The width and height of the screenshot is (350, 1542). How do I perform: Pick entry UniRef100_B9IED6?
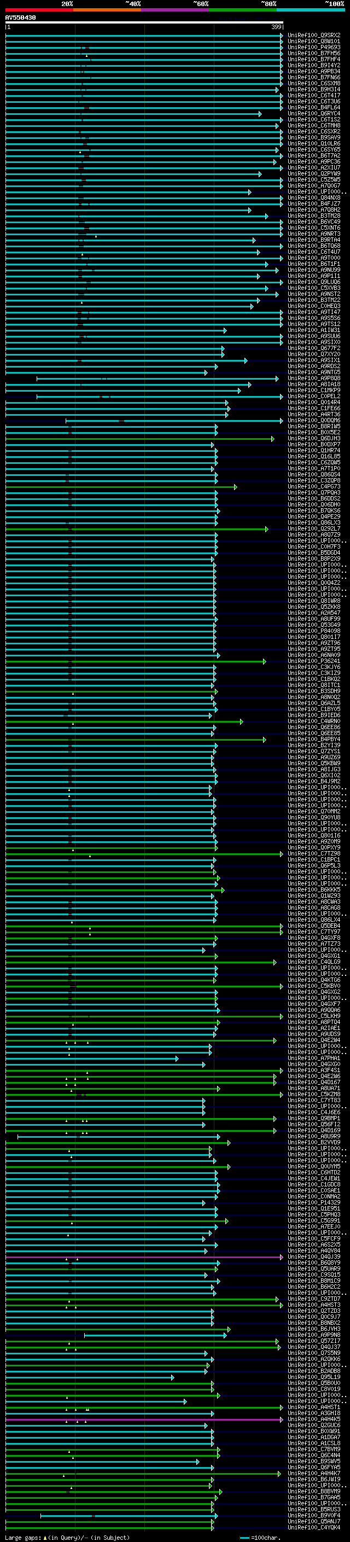click(314, 715)
